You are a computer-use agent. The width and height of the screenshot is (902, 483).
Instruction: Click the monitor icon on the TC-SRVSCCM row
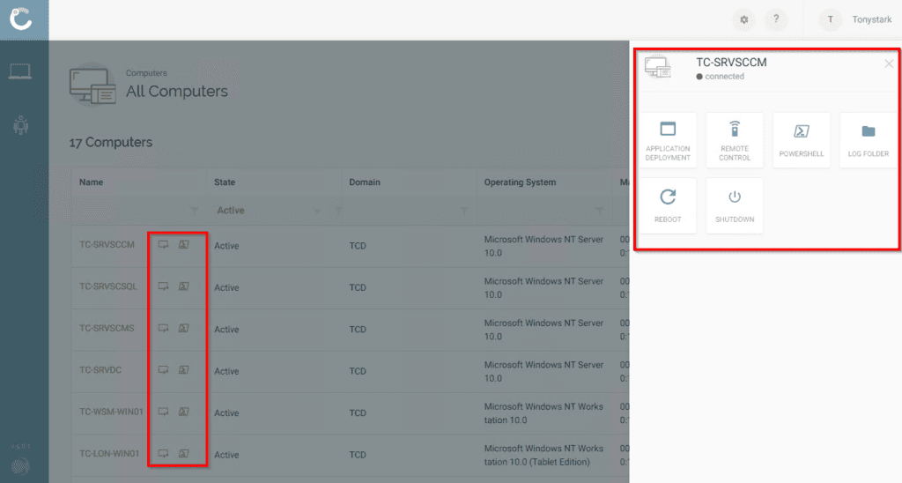[163, 245]
